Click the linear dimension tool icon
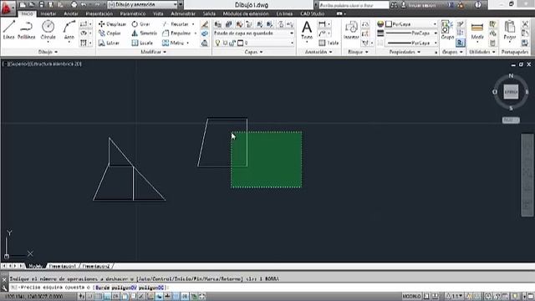 [x=322, y=24]
